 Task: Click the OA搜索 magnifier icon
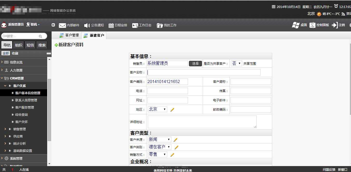pos(40,36)
